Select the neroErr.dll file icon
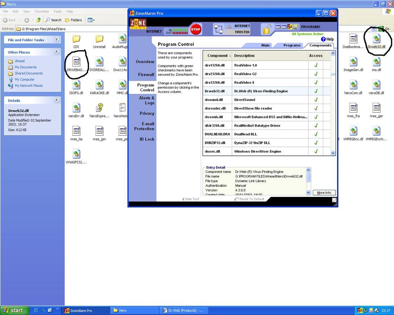 [76, 108]
